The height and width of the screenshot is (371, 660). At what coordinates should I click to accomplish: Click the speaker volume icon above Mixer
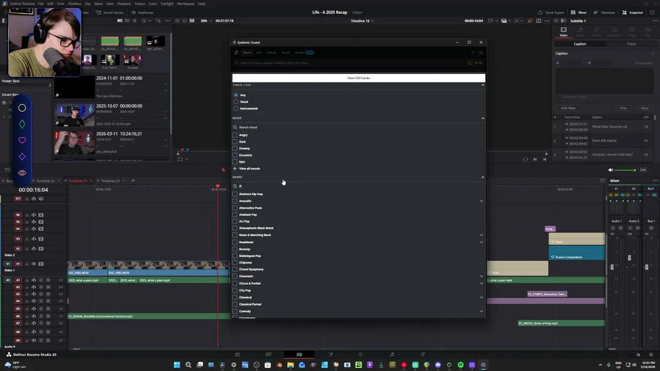click(x=610, y=170)
